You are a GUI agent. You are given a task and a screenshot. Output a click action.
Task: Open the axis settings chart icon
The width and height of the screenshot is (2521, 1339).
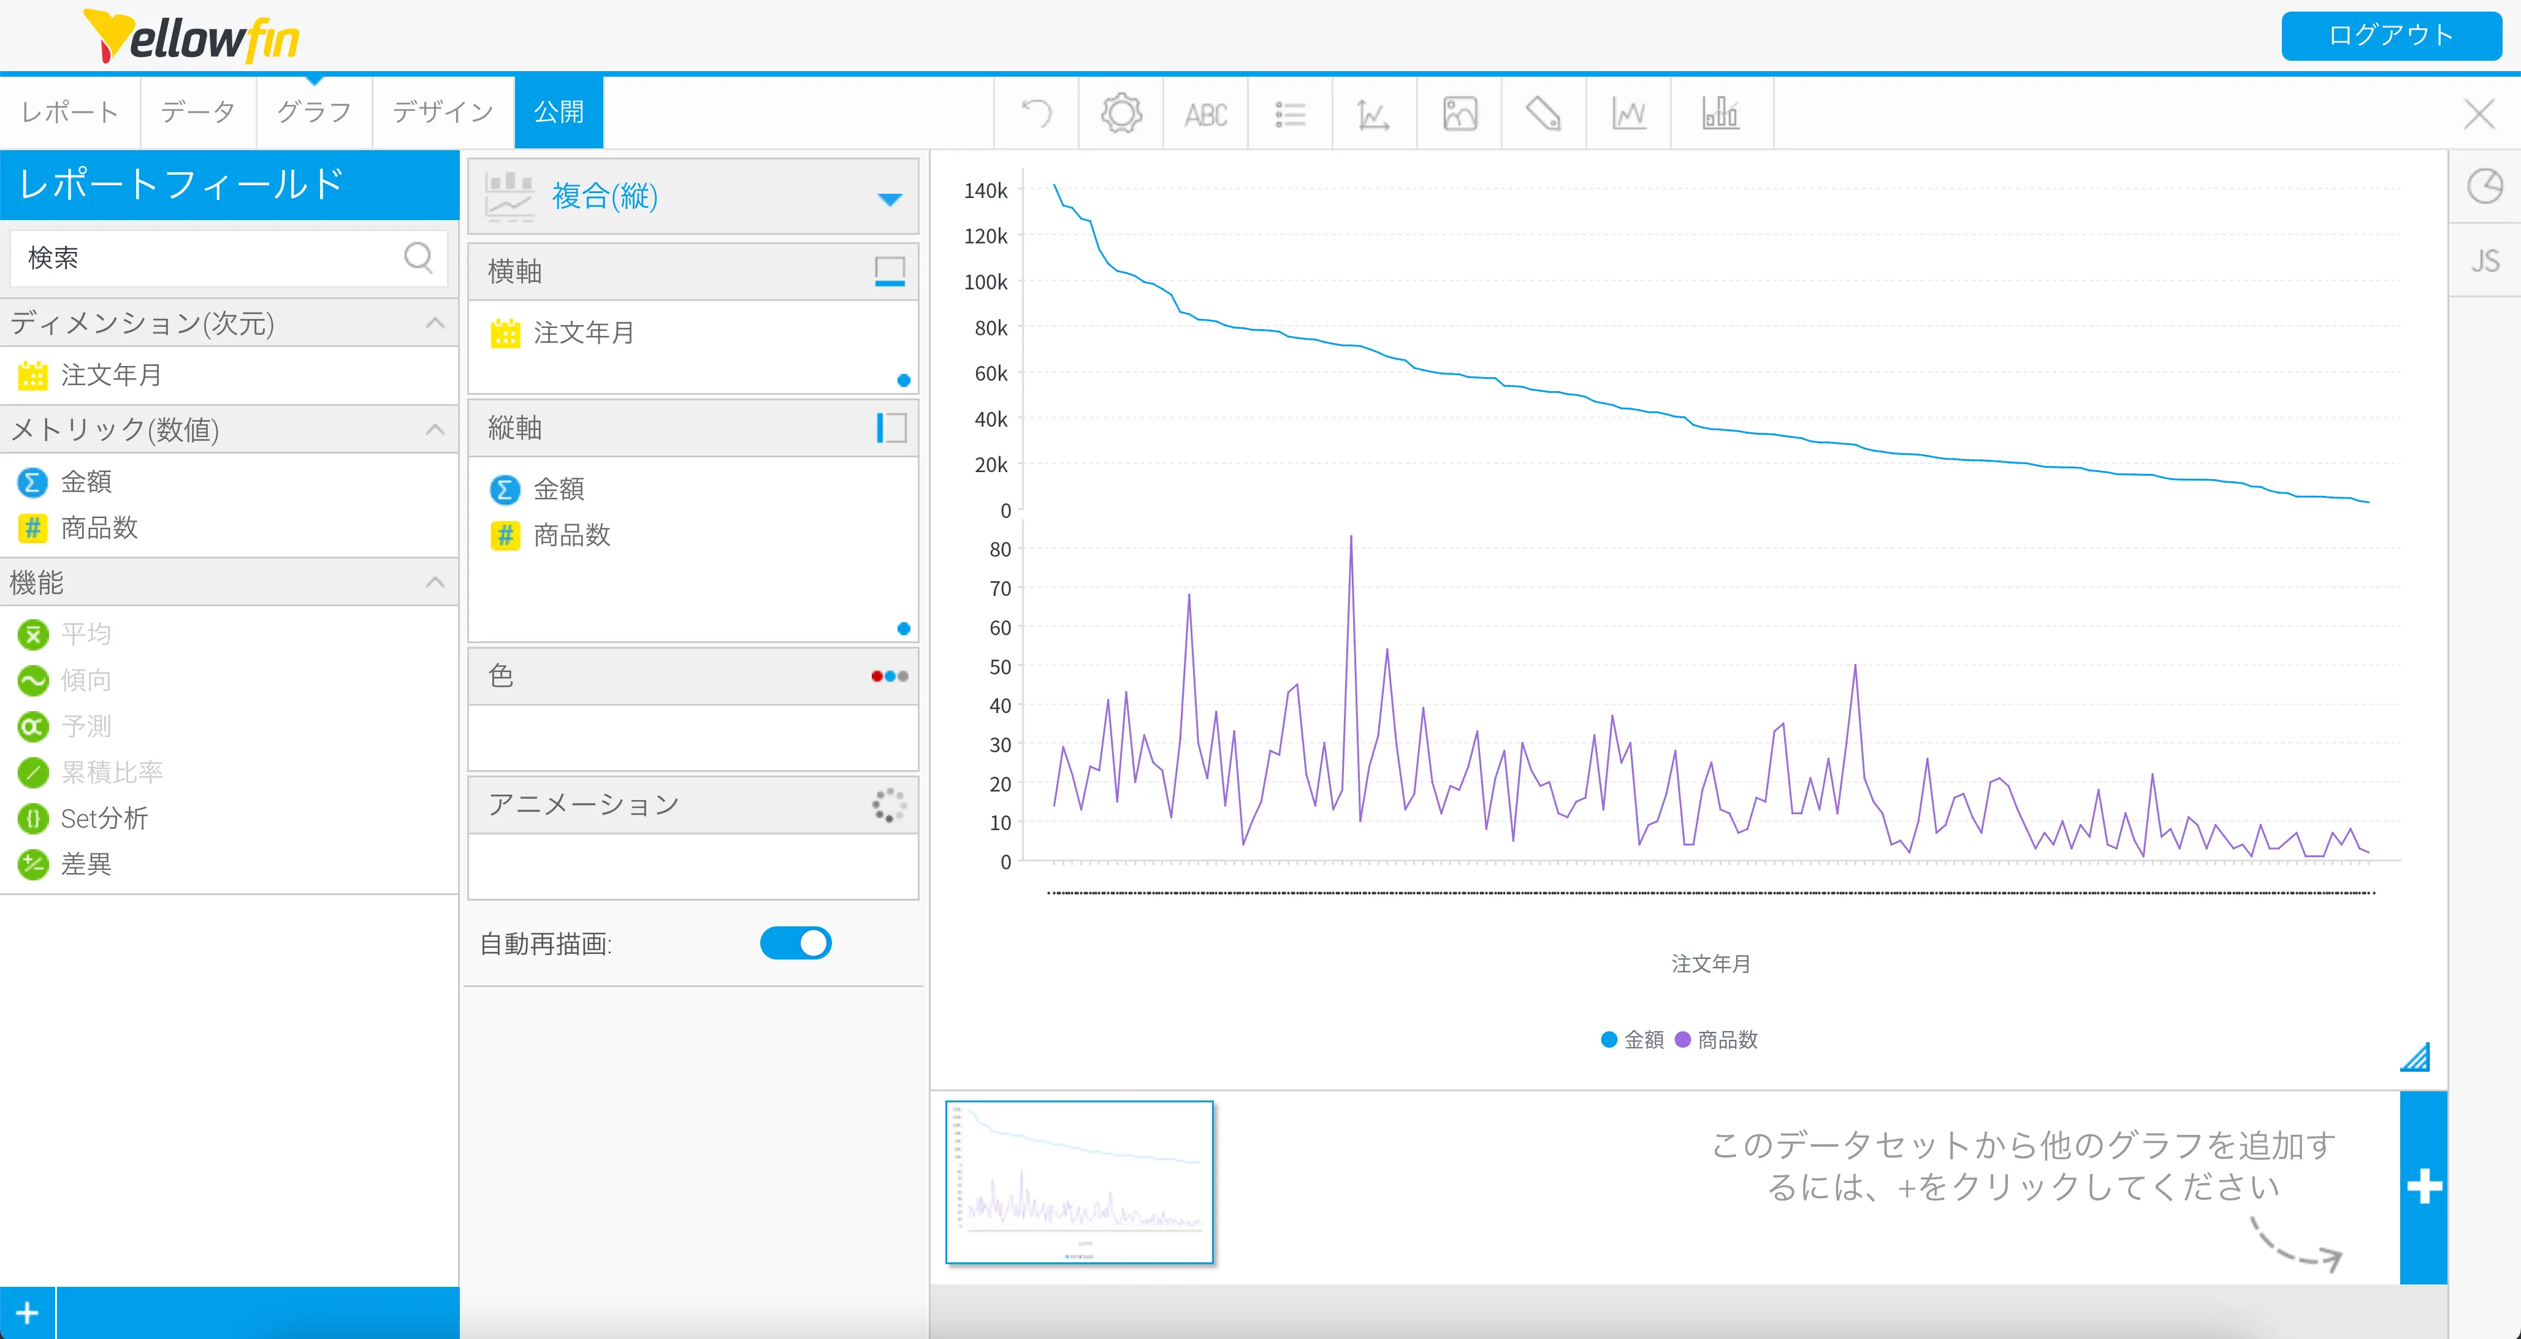click(1374, 115)
